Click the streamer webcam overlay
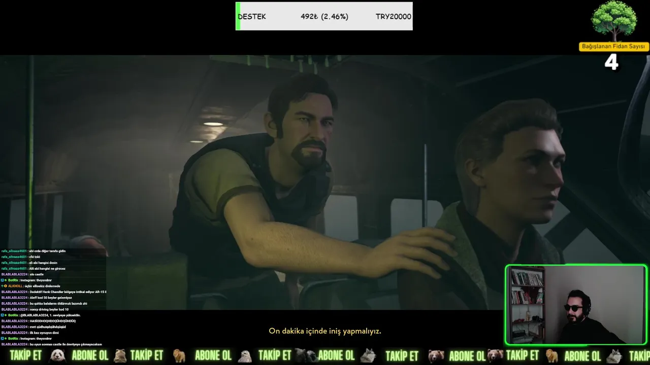This screenshot has height=365, width=650. (x=576, y=305)
